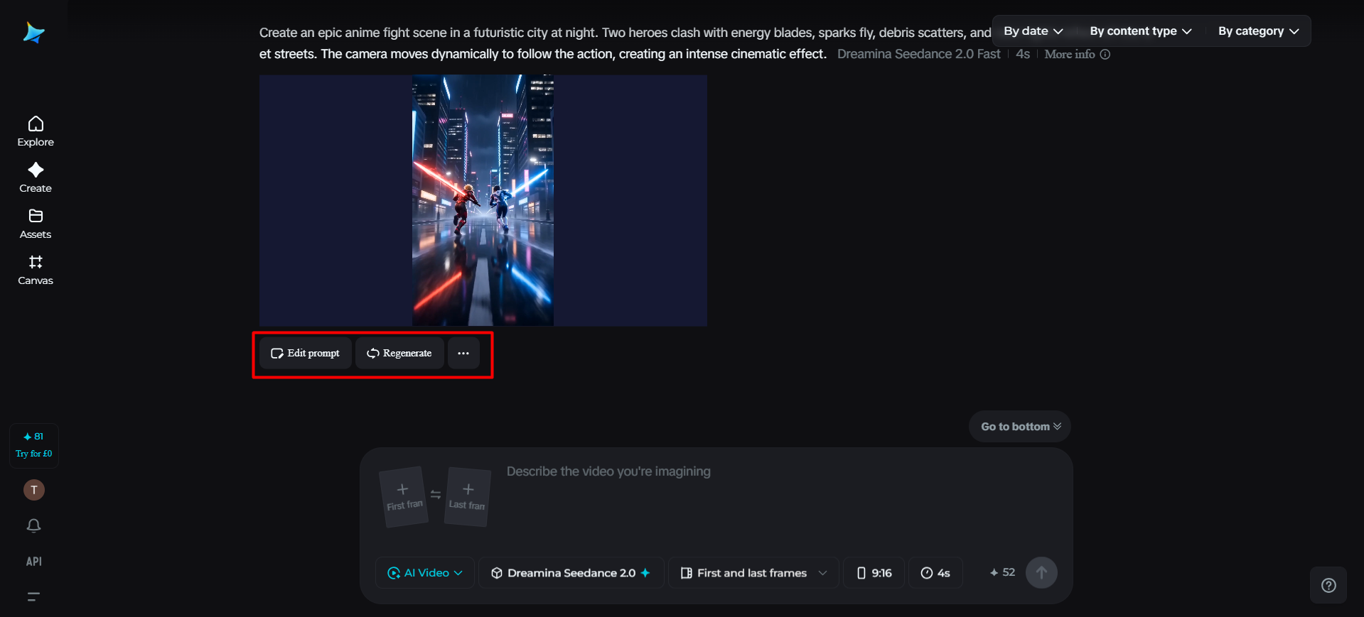Screen dimensions: 1364x617
Task: Open the notifications bell
Action: tap(34, 525)
